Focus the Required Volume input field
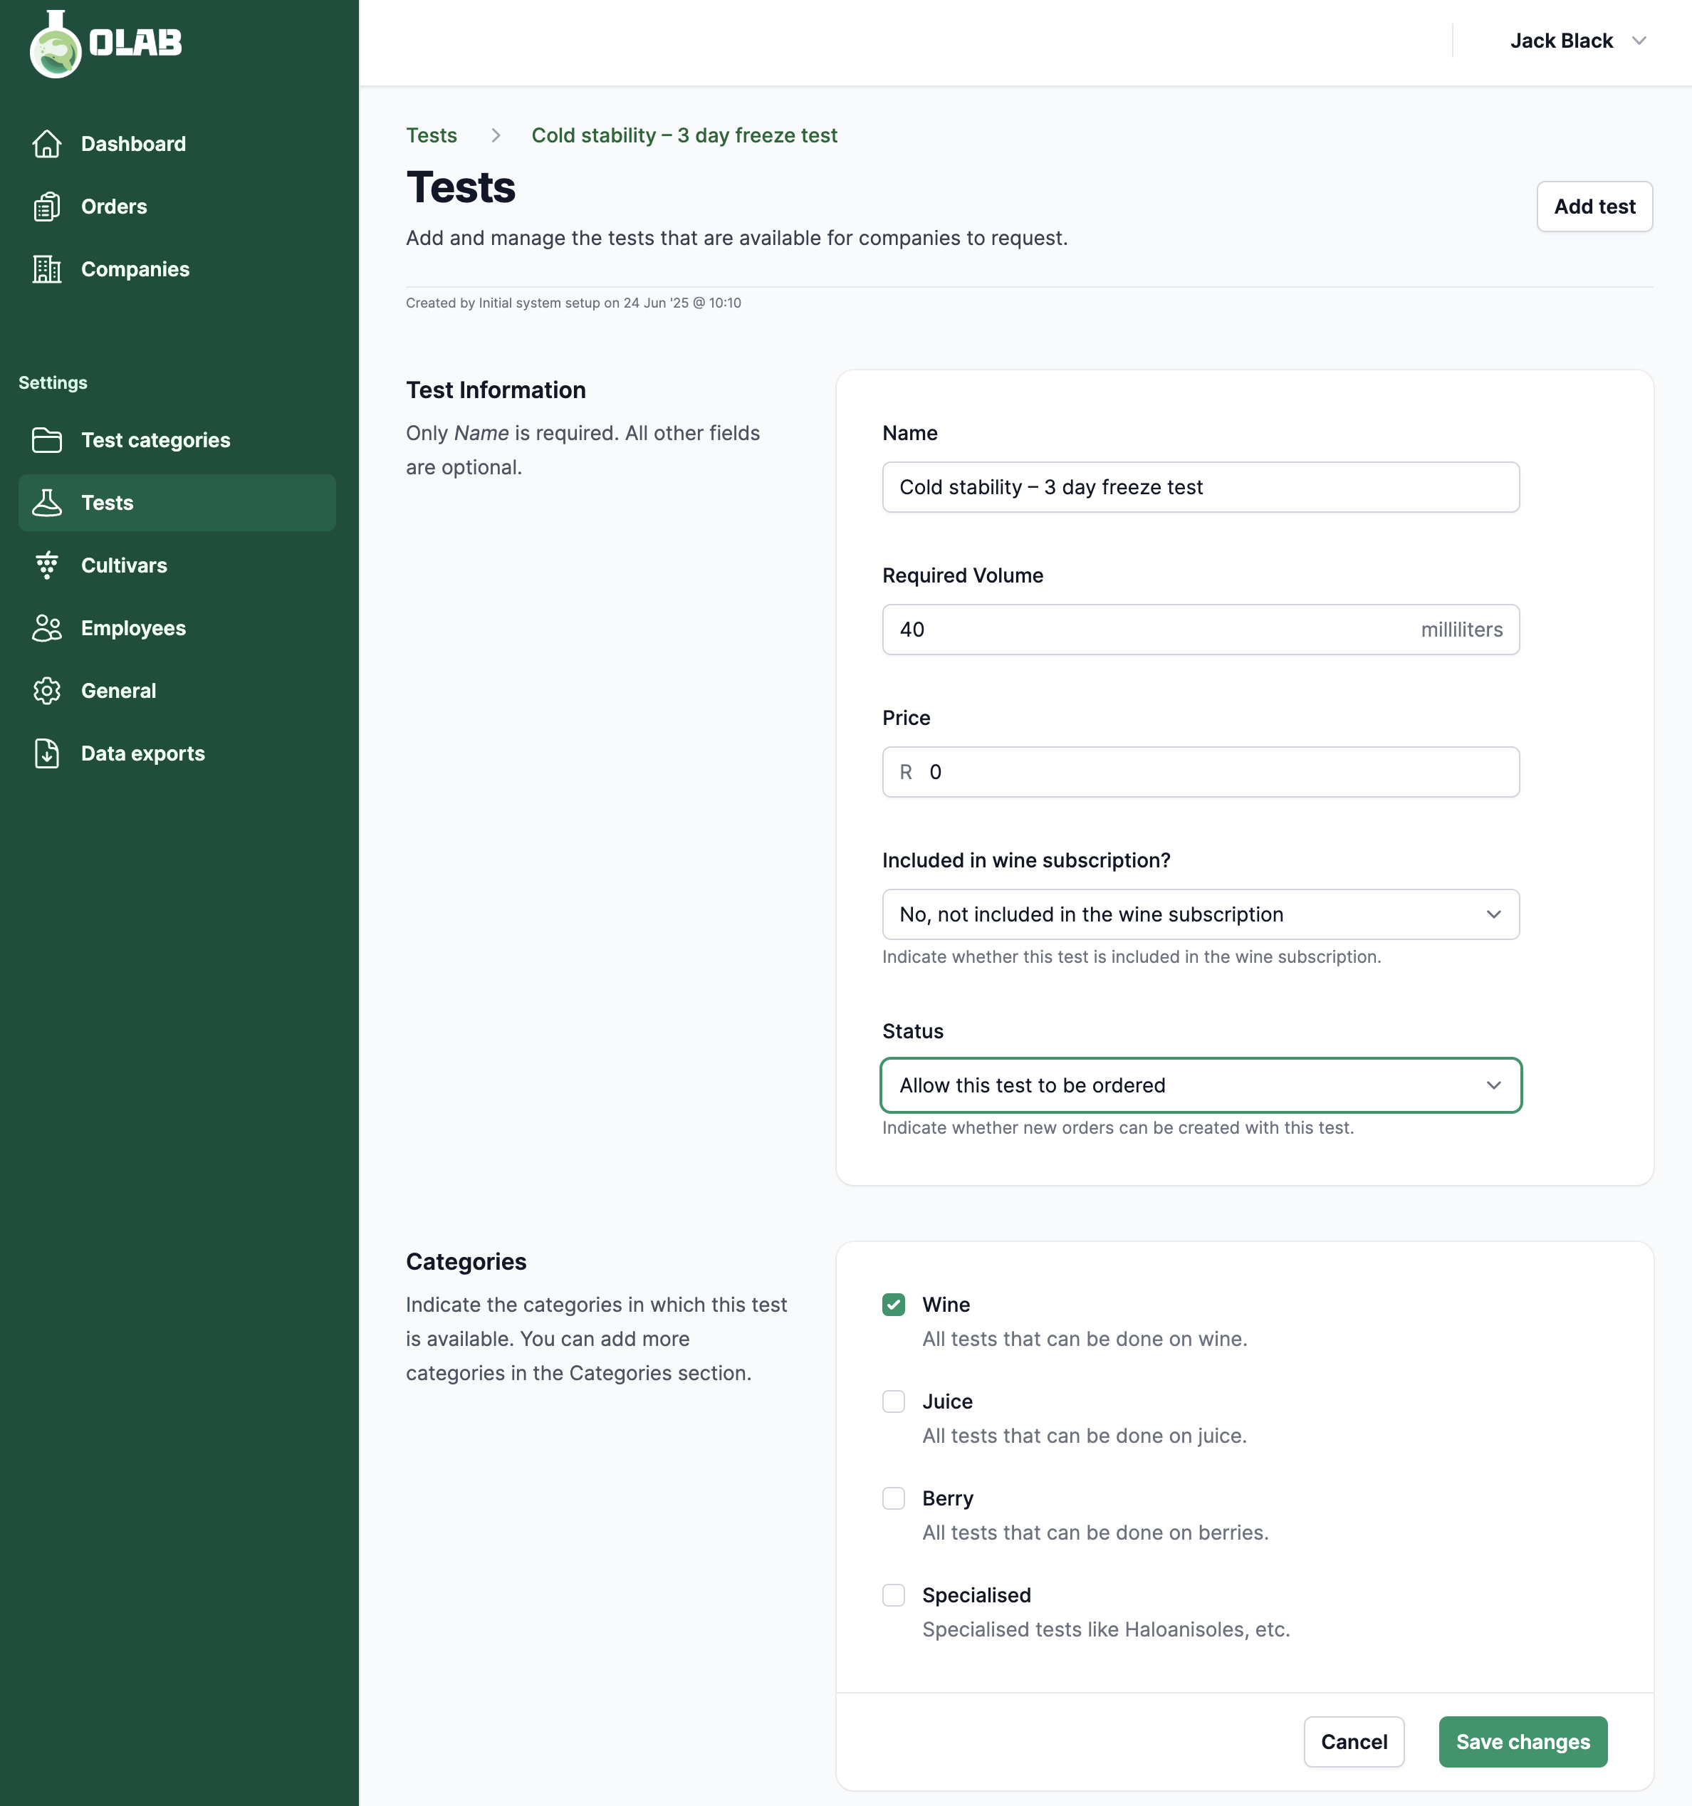The image size is (1692, 1806). pos(1144,630)
